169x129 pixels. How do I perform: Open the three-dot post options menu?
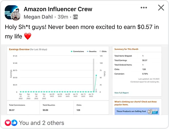[x=144, y=8]
